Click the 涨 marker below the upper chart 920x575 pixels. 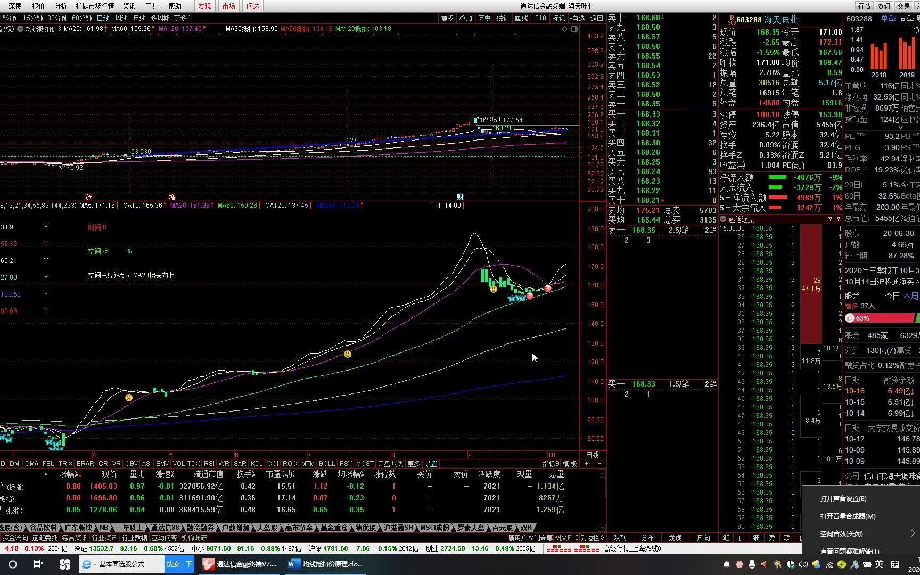coord(89,197)
